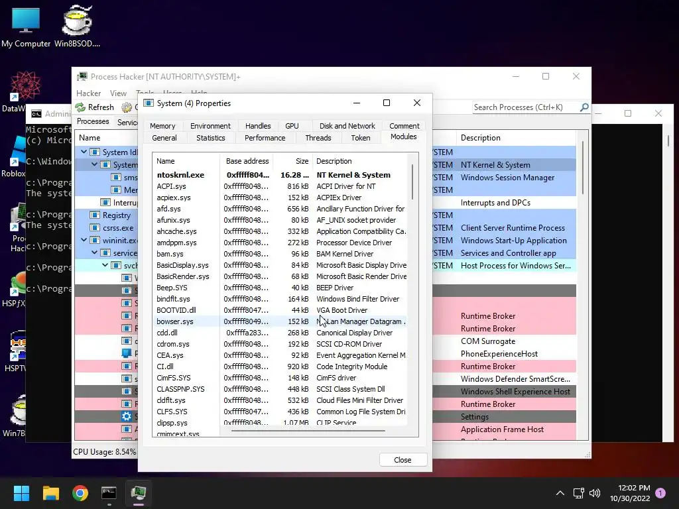The image size is (679, 509).
Task: Select the COM Surrogate row
Action: pyautogui.click(x=488, y=341)
